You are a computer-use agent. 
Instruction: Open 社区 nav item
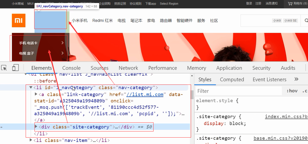214,20
